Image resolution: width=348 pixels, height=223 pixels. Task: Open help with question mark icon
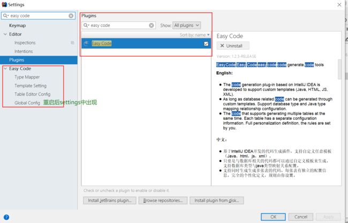coord(6,217)
